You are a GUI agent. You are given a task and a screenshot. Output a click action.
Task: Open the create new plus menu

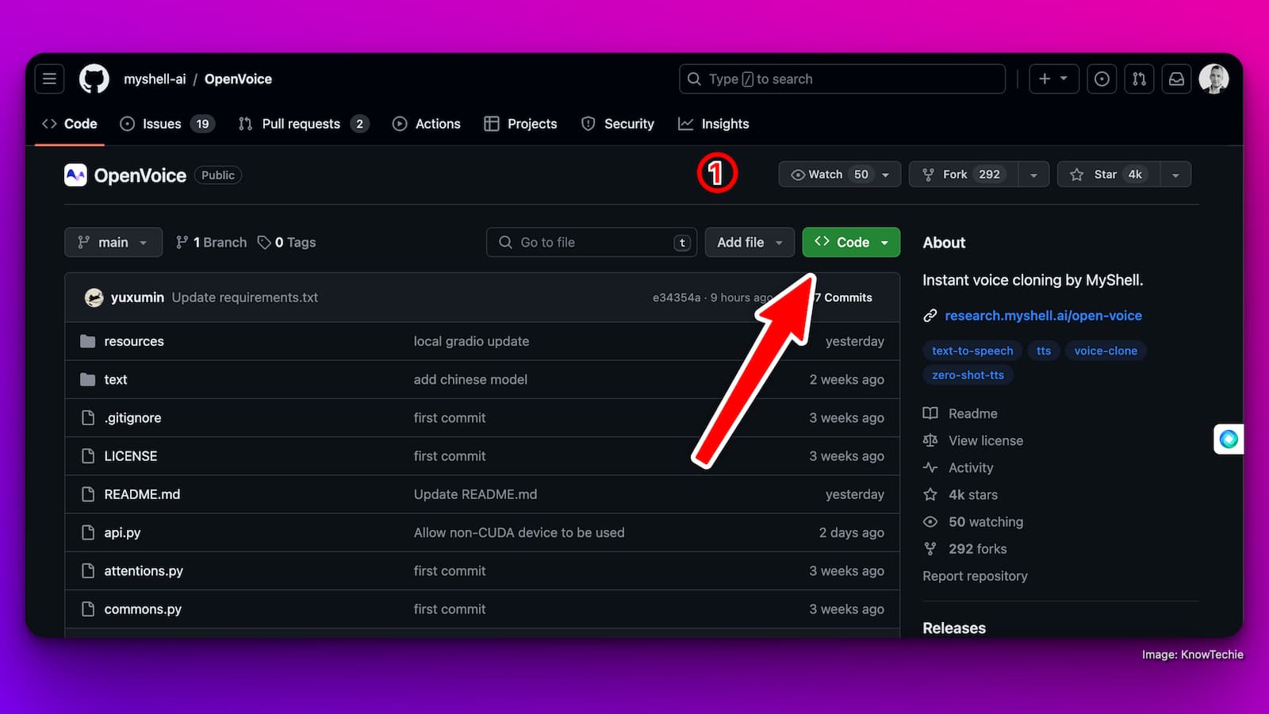click(x=1053, y=79)
